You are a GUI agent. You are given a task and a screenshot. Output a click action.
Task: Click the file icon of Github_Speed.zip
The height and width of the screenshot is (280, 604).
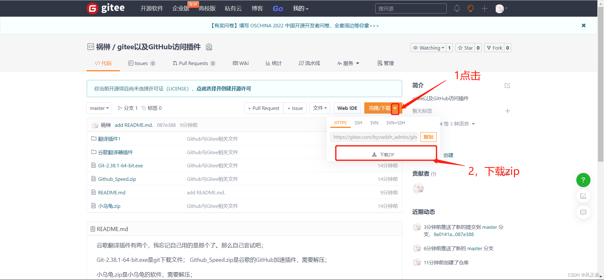pyautogui.click(x=93, y=179)
